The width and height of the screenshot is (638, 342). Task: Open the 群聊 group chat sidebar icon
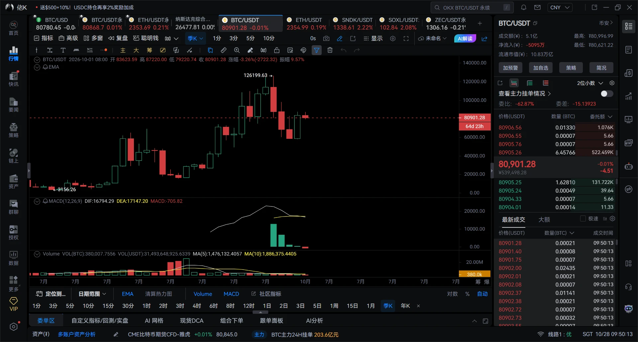[x=13, y=207]
